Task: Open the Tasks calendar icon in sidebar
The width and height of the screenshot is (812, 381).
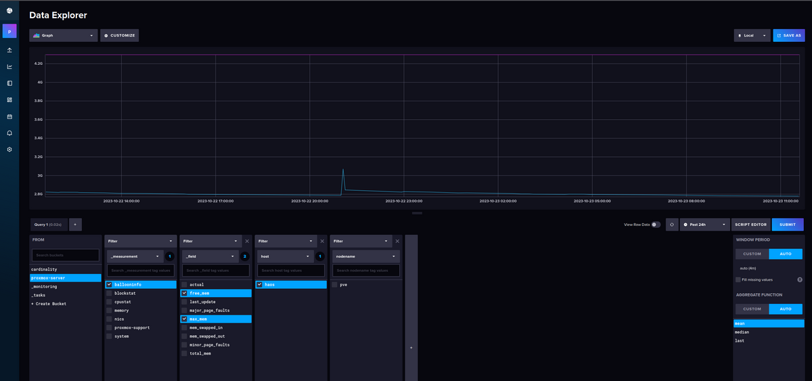Action: [x=9, y=116]
